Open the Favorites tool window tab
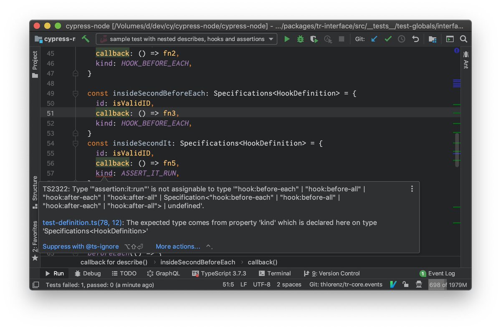The height and width of the screenshot is (329, 501). click(x=35, y=241)
